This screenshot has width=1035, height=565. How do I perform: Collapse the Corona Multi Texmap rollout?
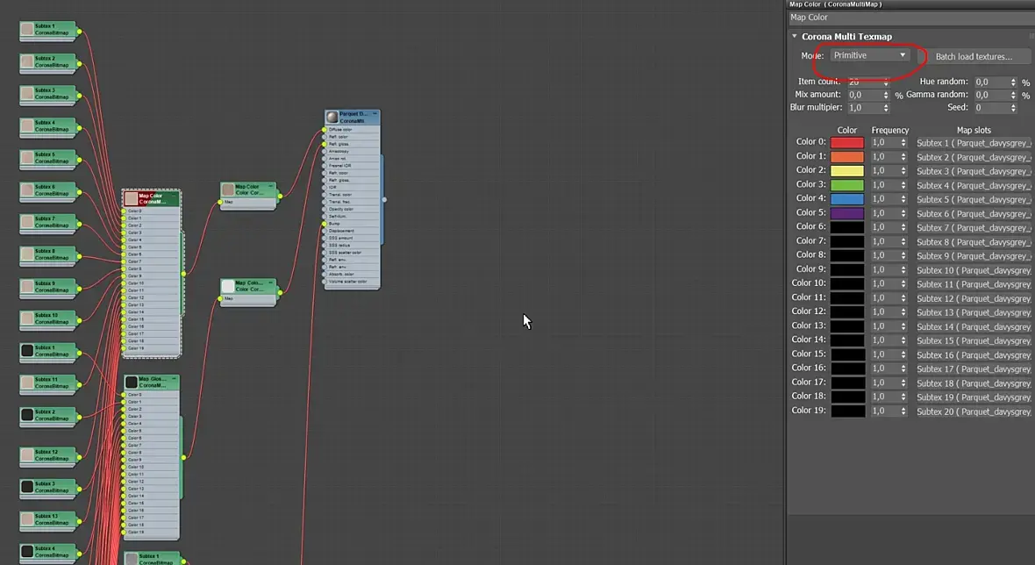coord(795,36)
